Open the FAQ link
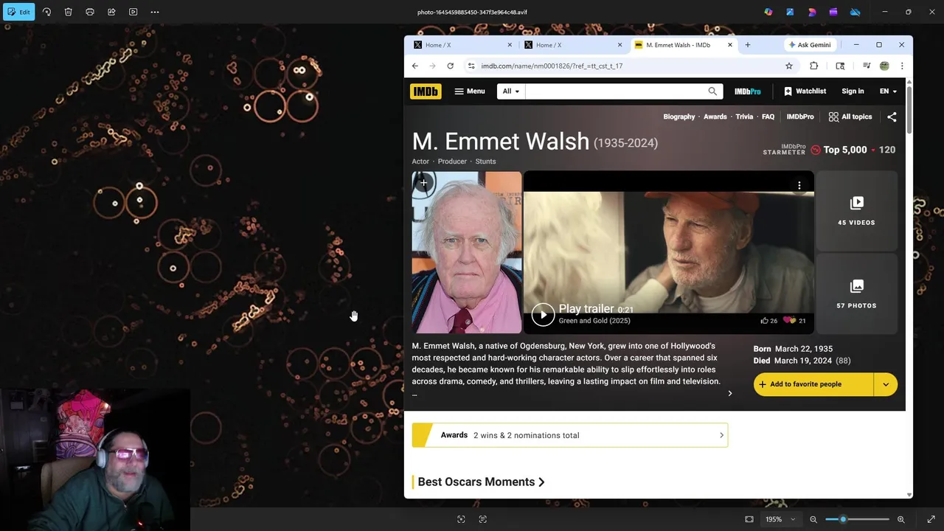Image resolution: width=944 pixels, height=531 pixels. point(768,117)
